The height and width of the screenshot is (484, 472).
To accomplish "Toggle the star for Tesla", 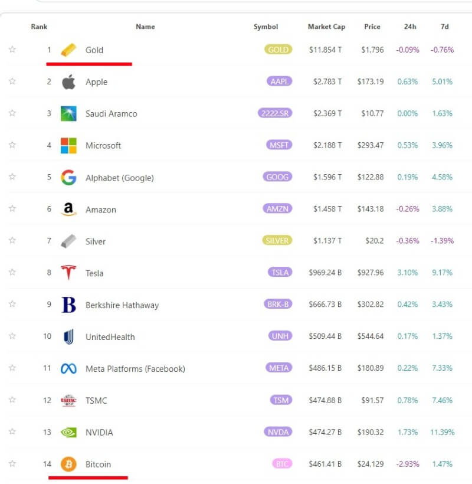I will [12, 272].
